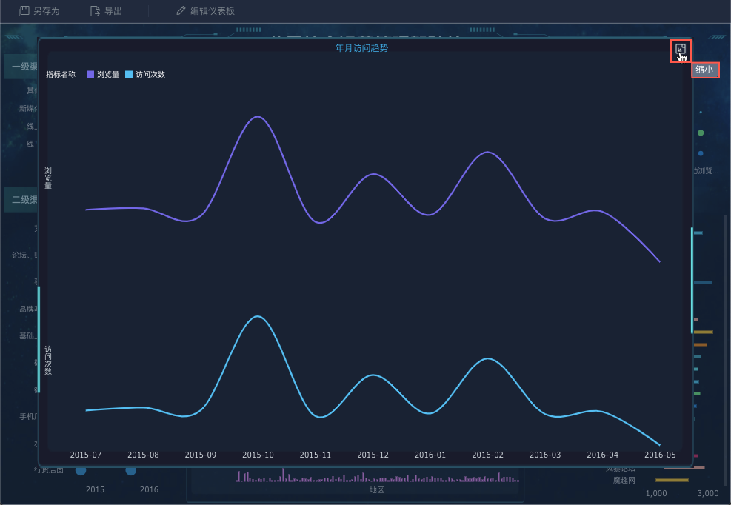Screen dimensions: 731x505
Task: Click x-axis label 2015-08
Action: 143,455
